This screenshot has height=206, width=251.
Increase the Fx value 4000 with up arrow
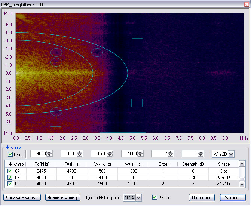(x=50, y=152)
